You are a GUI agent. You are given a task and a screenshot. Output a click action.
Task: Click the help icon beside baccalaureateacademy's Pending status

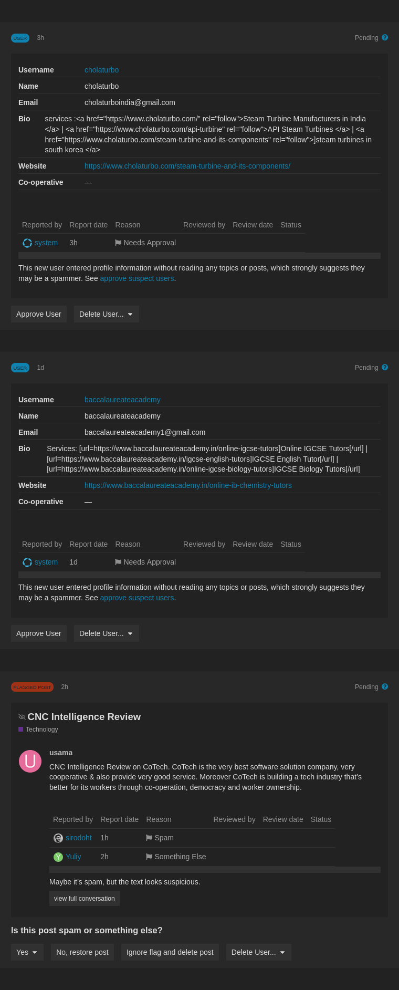point(385,368)
